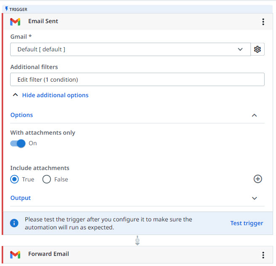Click the blue info icon in banner
Image resolution: width=276 pixels, height=266 pixels.
14,223
